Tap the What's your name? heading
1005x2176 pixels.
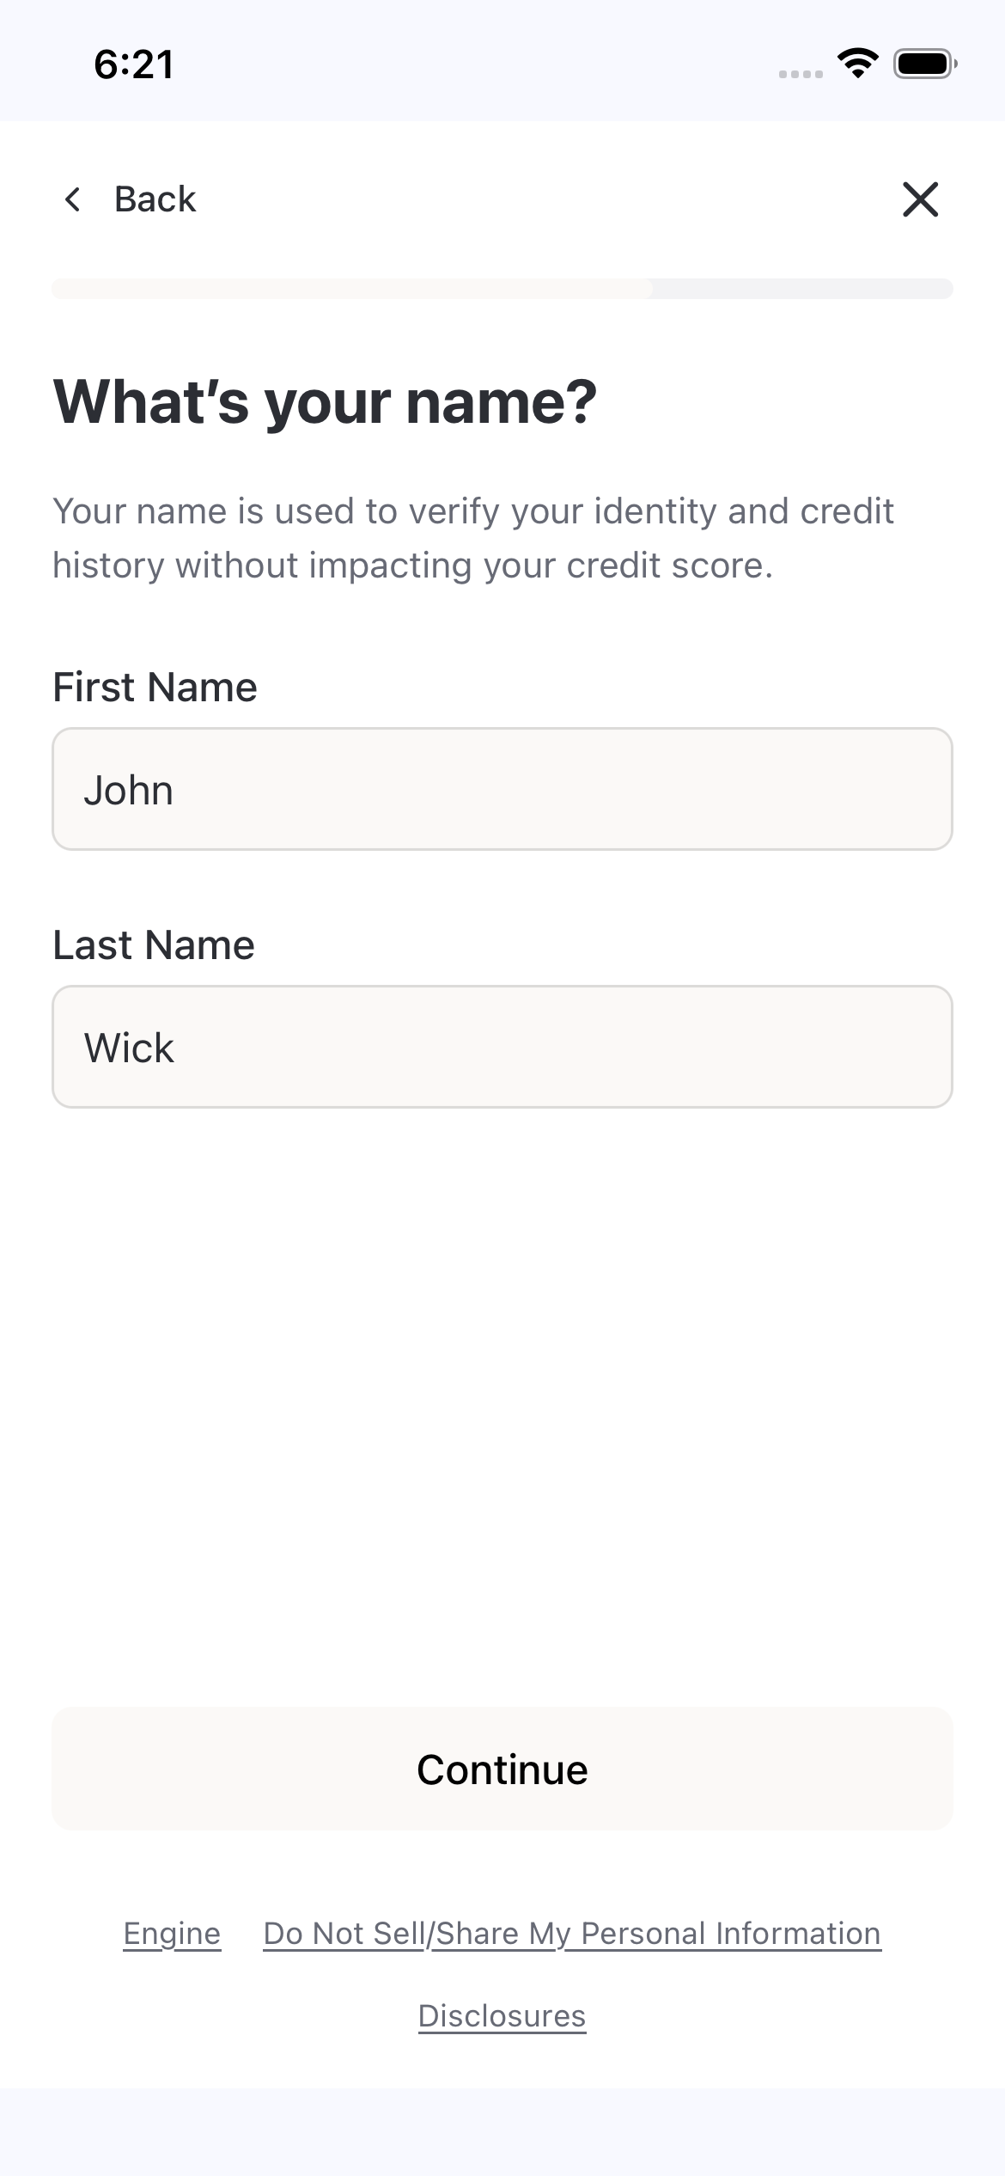pyautogui.click(x=325, y=402)
